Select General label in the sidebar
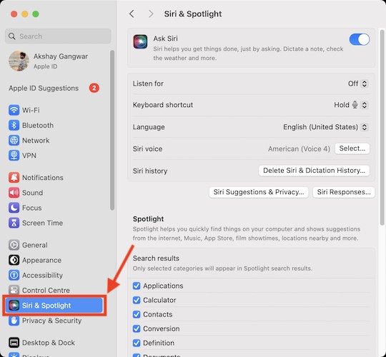The image size is (386, 357). click(x=35, y=245)
